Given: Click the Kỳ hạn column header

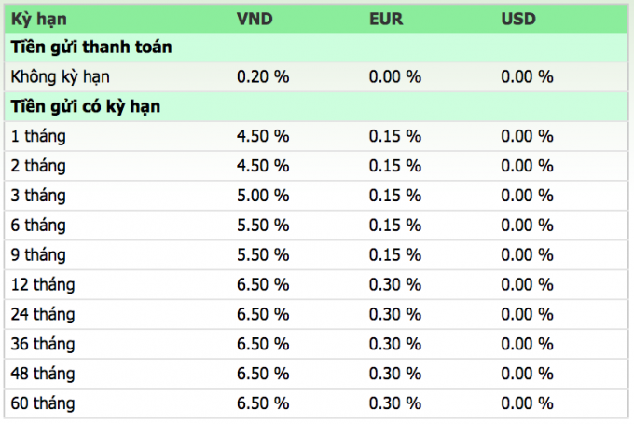Looking at the screenshot, I should tap(38, 19).
